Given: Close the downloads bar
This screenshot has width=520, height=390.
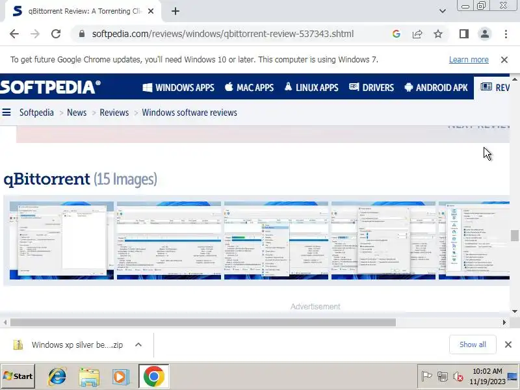Looking at the screenshot, I should point(508,344).
